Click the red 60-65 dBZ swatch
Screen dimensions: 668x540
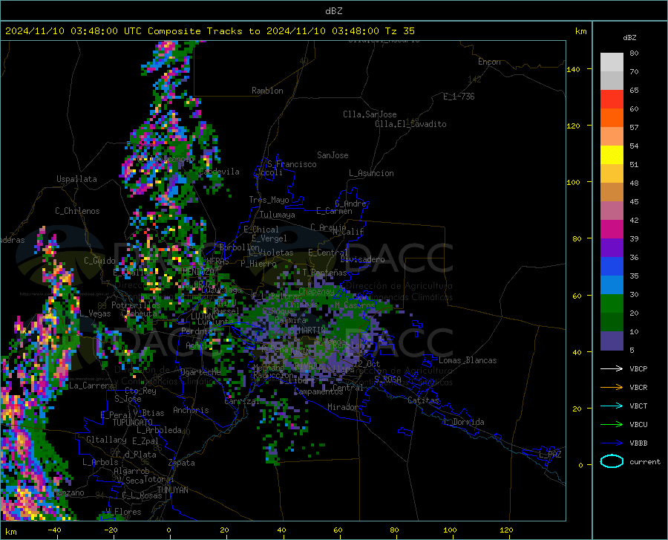(x=612, y=100)
